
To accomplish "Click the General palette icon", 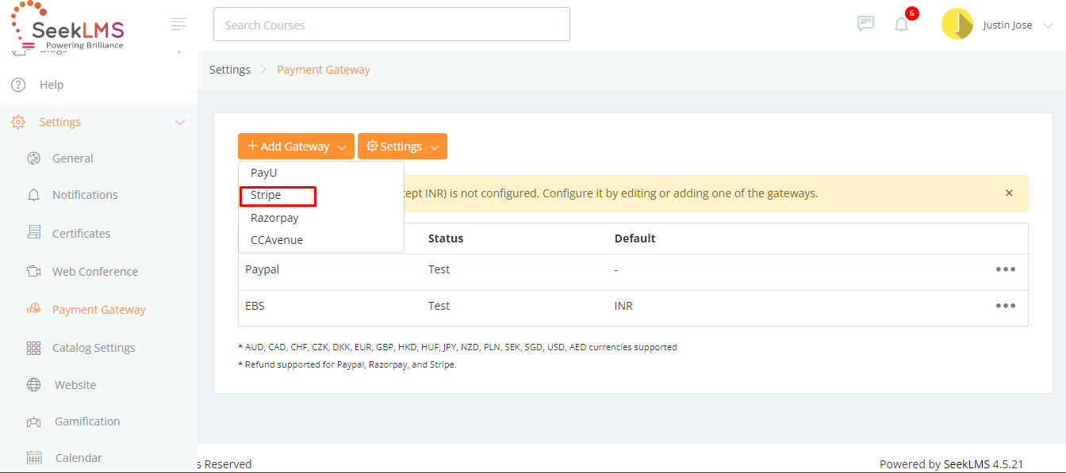I will click(x=33, y=158).
